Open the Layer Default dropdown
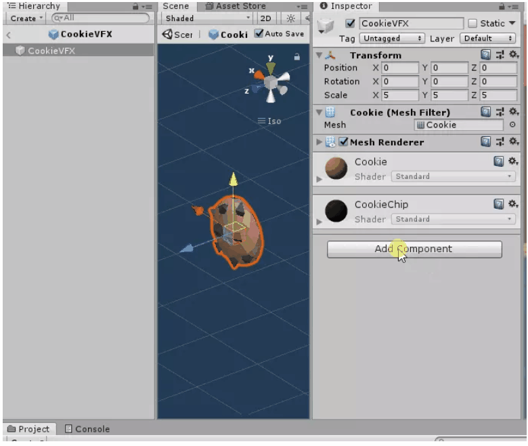 [488, 39]
